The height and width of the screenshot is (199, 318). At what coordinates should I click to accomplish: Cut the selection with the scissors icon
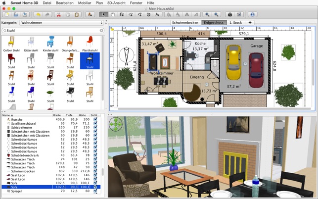[59, 15]
